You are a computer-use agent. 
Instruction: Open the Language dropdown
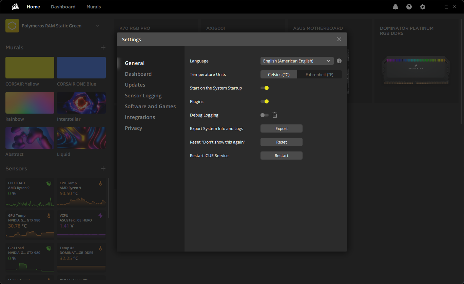297,61
